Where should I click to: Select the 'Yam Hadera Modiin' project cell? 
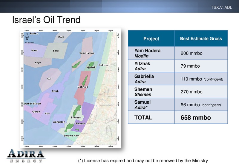tap(151, 53)
